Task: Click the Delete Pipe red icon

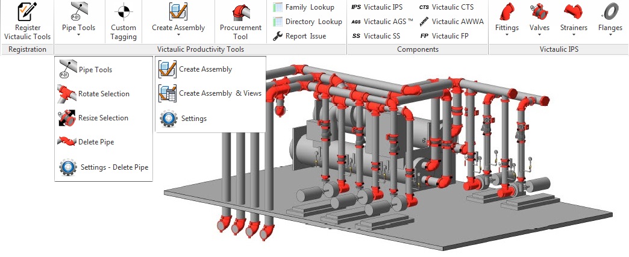Action: click(66, 141)
